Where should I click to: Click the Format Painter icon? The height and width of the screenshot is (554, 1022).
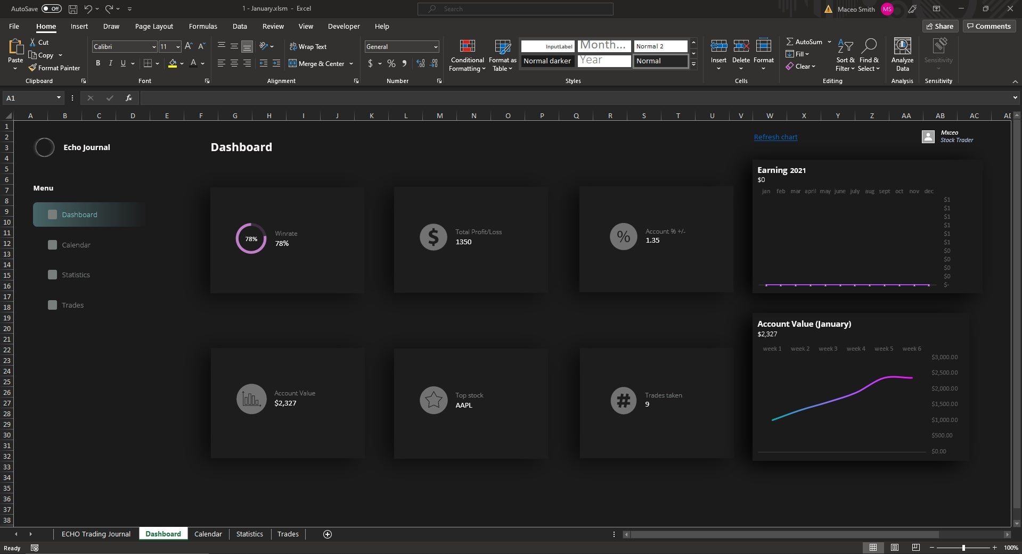click(x=32, y=68)
